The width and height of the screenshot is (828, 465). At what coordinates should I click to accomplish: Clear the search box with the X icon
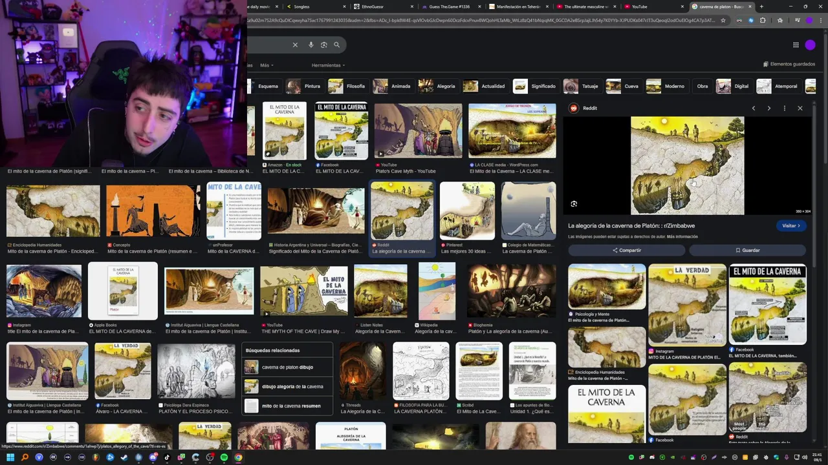click(295, 45)
